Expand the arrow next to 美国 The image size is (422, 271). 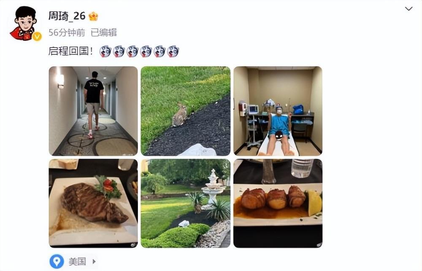tap(94, 261)
